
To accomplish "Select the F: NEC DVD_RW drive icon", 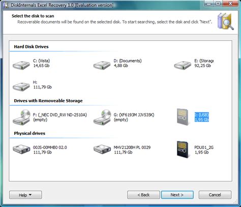I will point(21,117).
